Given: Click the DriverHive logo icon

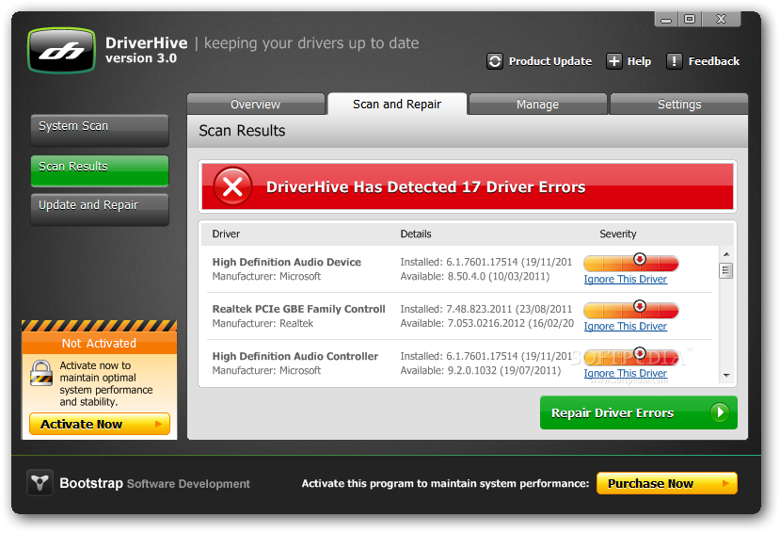Looking at the screenshot, I should pyautogui.click(x=62, y=51).
